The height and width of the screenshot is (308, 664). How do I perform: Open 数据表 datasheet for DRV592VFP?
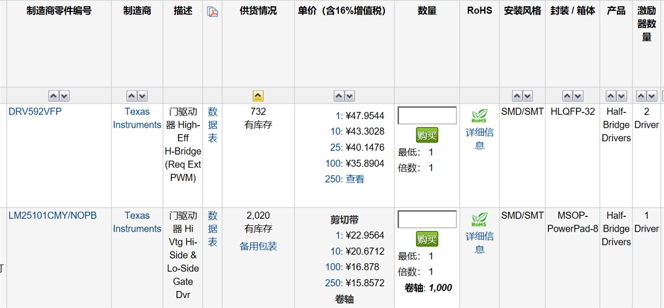point(213,125)
